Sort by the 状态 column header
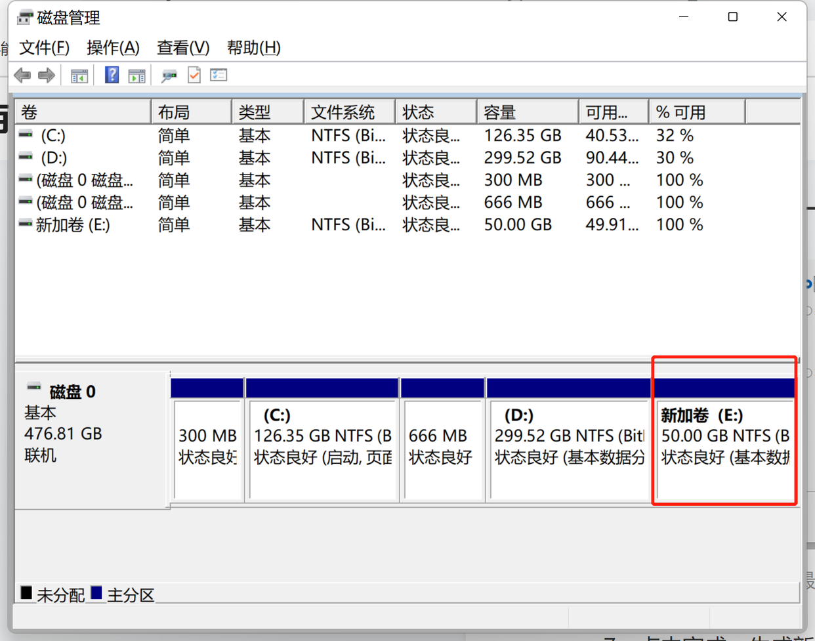815x641 pixels. (x=436, y=112)
